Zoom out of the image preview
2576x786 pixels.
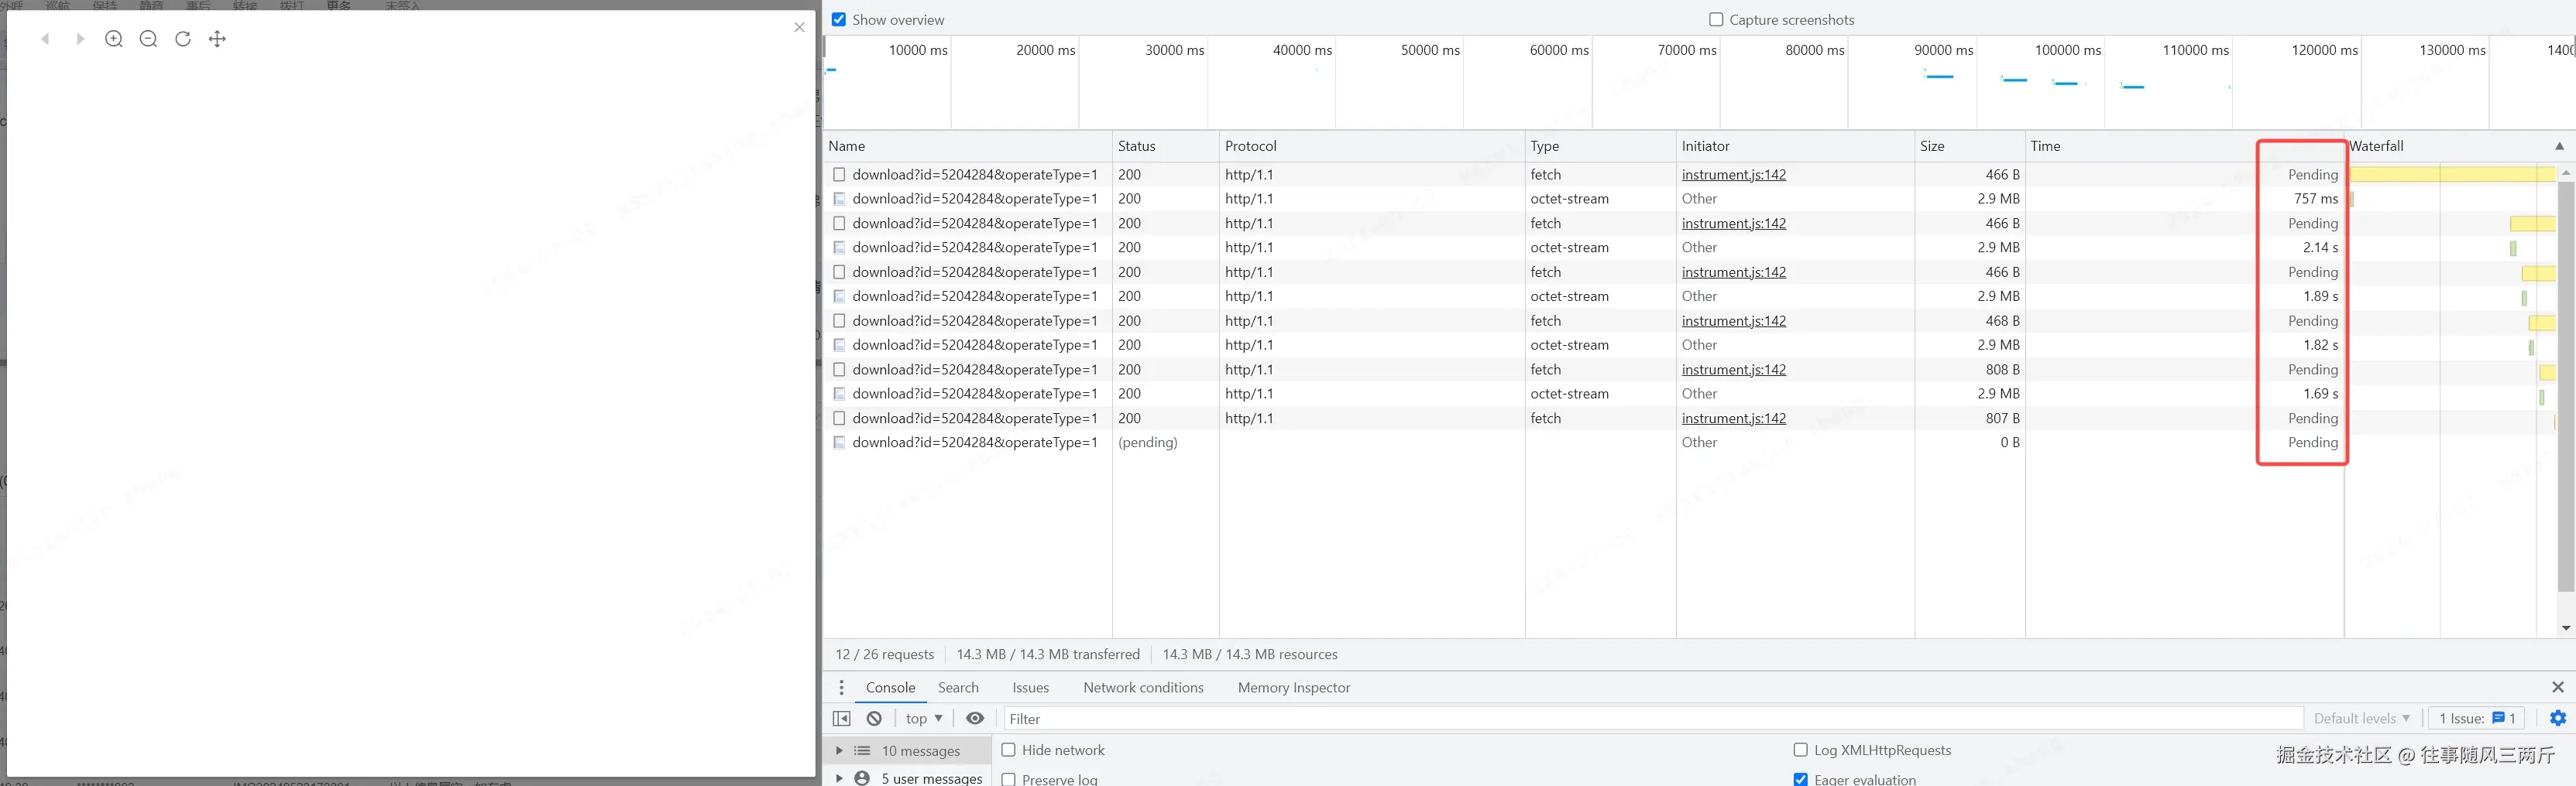[x=148, y=39]
